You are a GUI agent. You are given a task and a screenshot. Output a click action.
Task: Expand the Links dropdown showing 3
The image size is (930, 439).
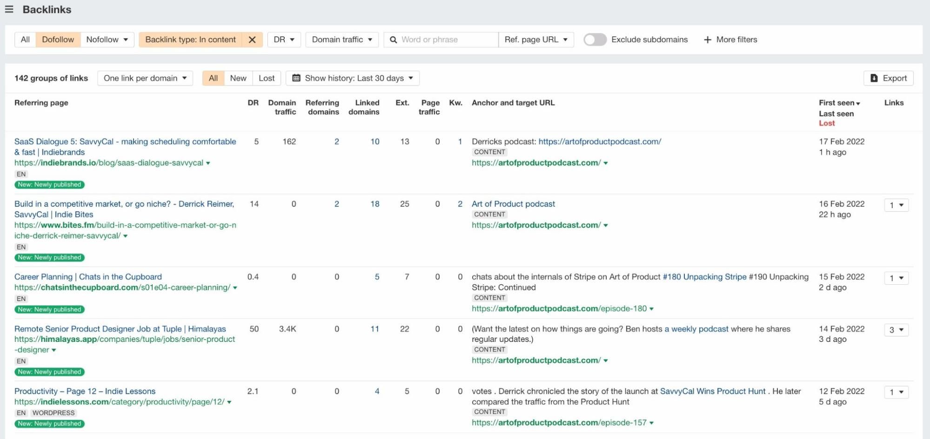click(896, 330)
